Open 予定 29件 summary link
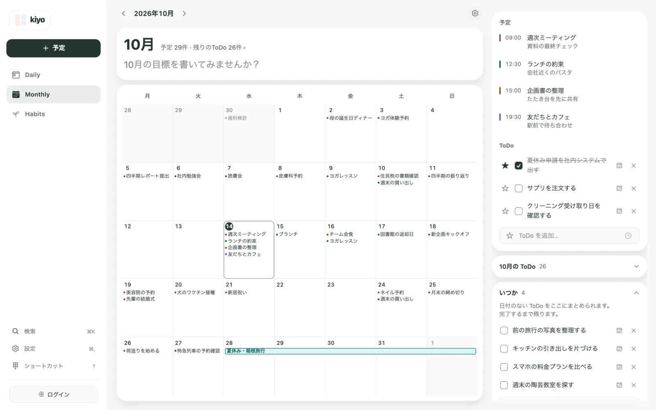The image size is (656, 410). tap(203, 48)
